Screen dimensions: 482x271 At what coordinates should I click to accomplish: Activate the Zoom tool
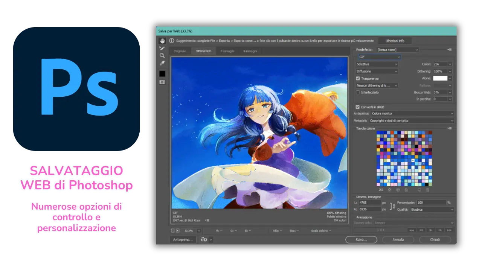(162, 56)
